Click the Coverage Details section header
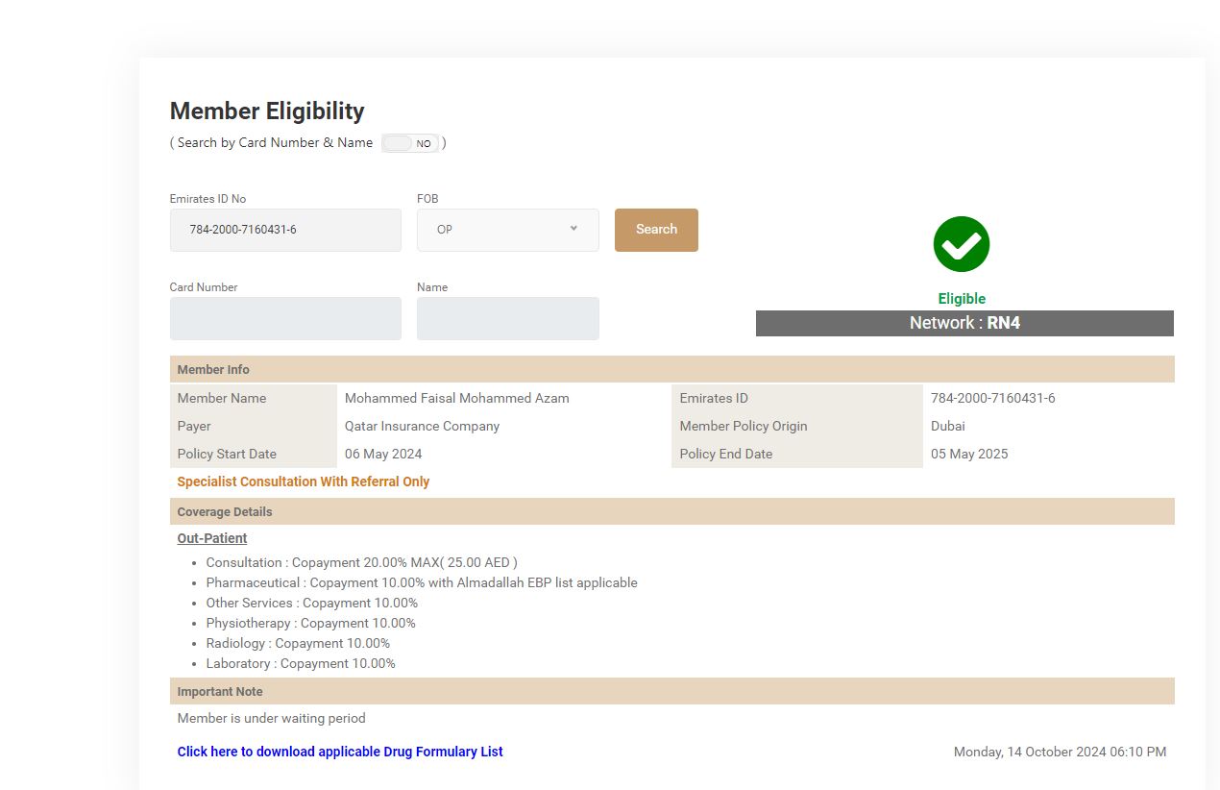Viewport: 1220px width, 790px height. pos(225,511)
